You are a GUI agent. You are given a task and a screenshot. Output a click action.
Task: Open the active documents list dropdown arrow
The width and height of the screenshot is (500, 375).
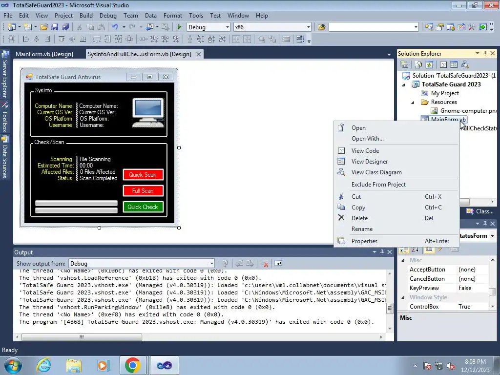[389, 55]
